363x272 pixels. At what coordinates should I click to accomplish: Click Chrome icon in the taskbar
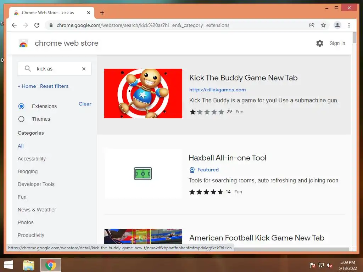coord(51,265)
